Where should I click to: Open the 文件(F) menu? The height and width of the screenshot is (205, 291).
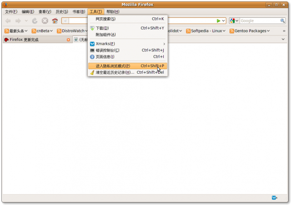pos(11,12)
